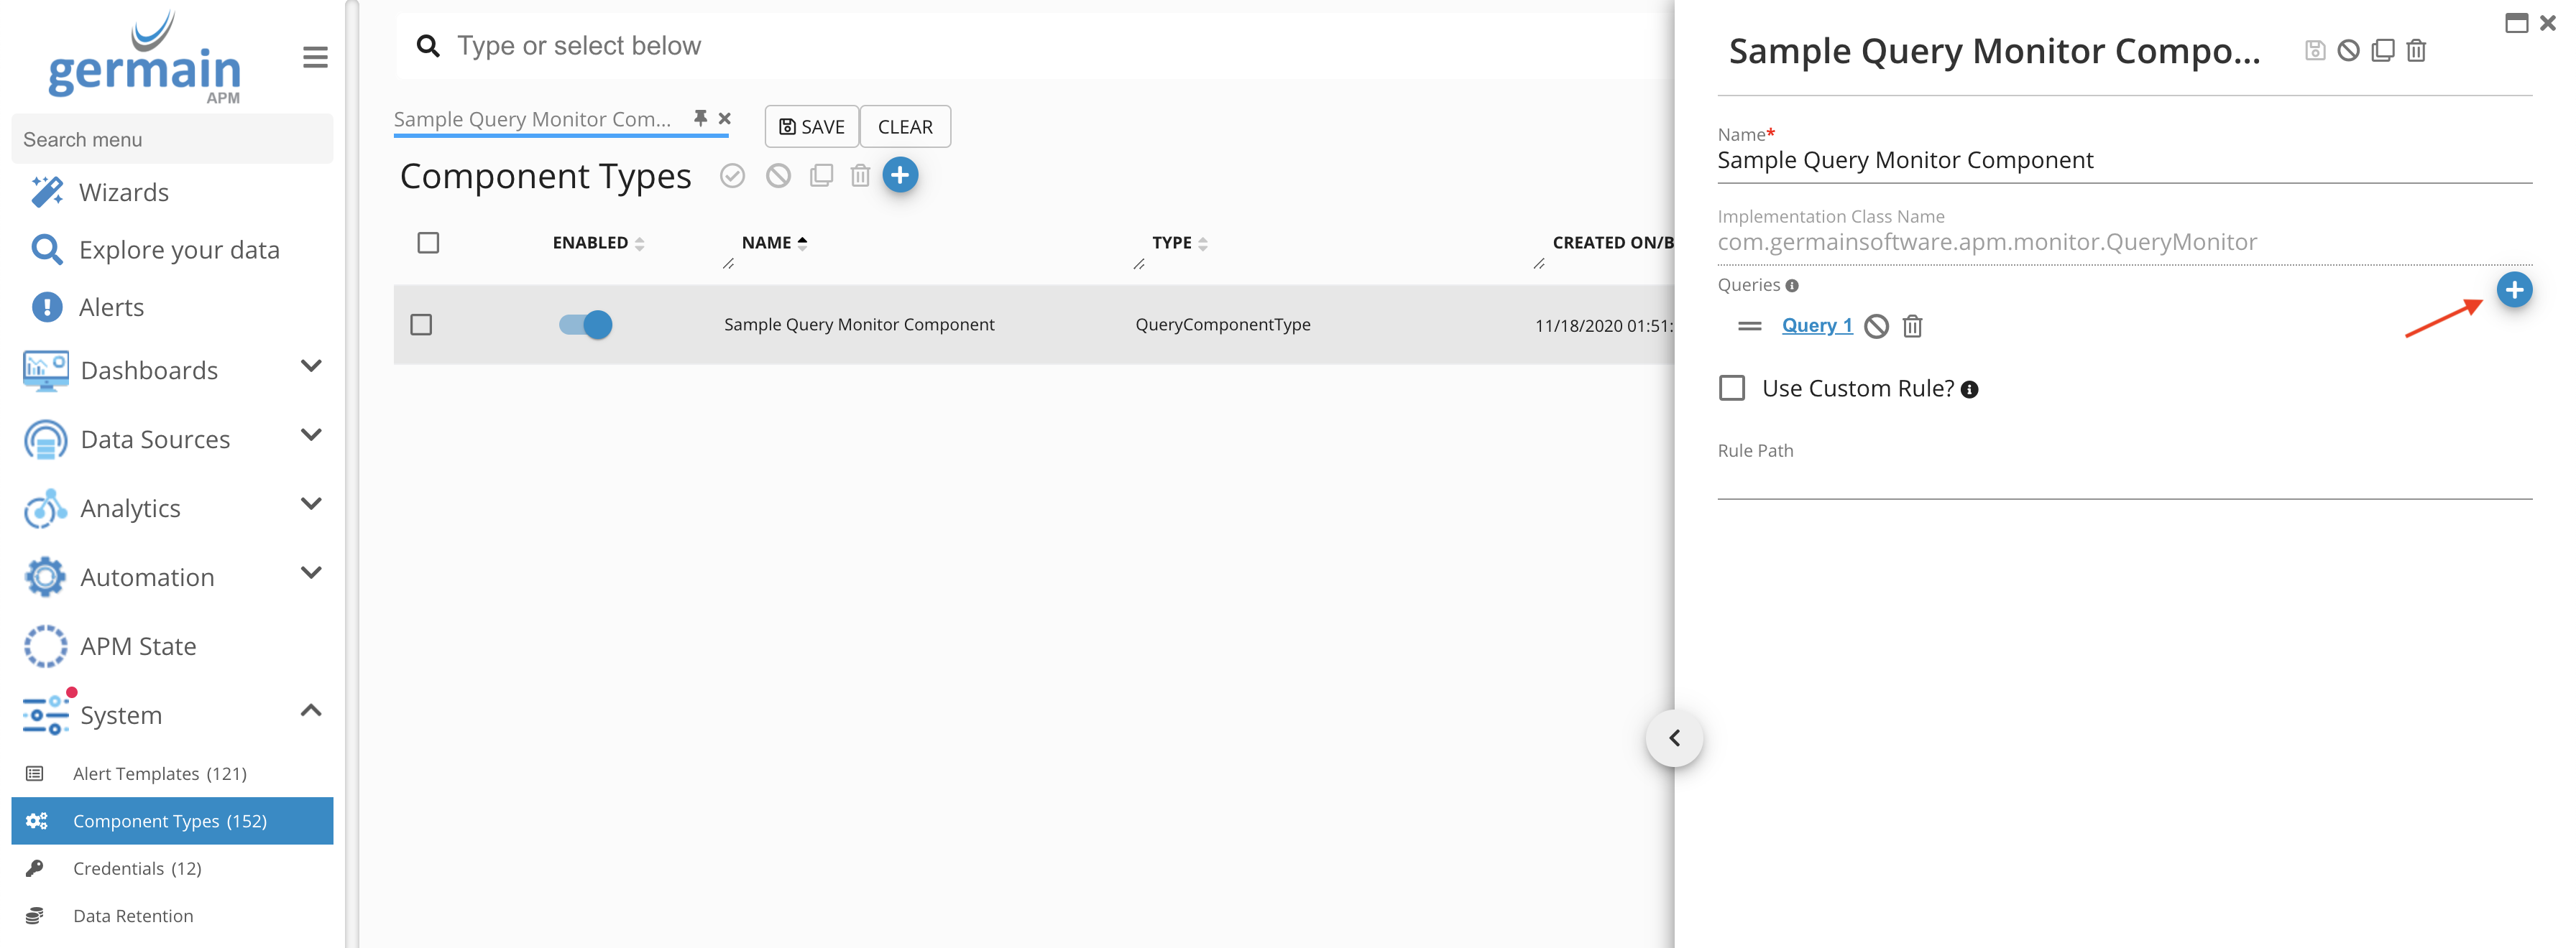The height and width of the screenshot is (948, 2576).
Task: Open the Query 1 link
Action: tap(1816, 325)
